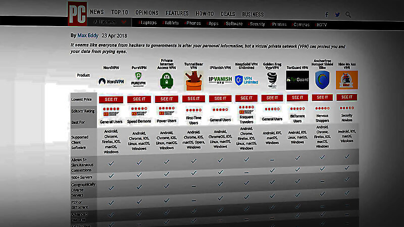Click the Private Internet Access logo

167,81
